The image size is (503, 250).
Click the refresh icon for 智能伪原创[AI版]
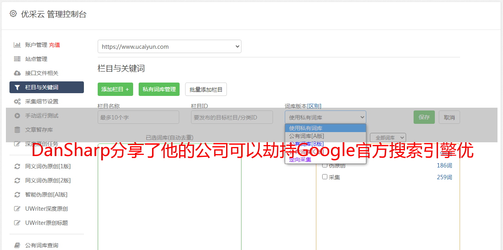17,195
